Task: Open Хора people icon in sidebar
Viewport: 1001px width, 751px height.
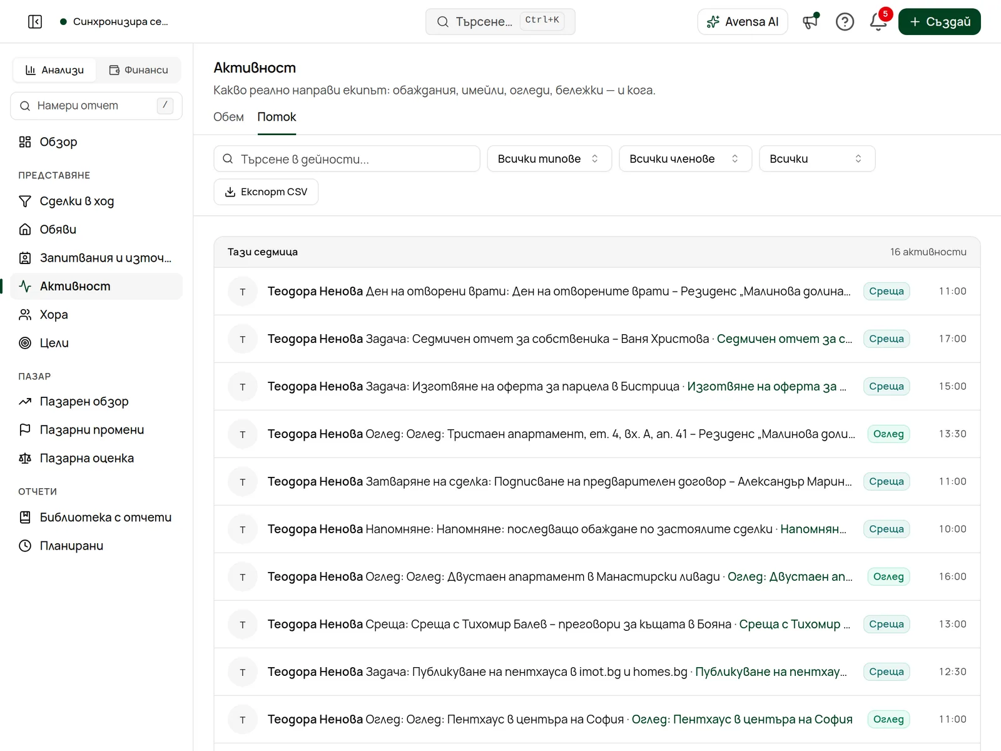Action: click(25, 315)
